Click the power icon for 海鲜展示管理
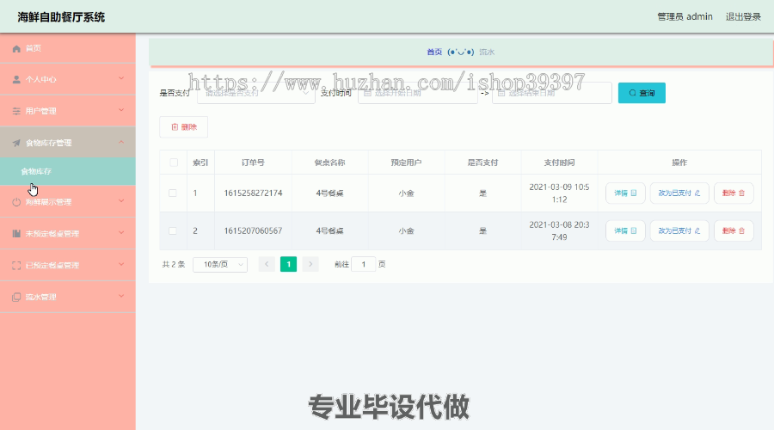774x430 pixels. [x=16, y=202]
